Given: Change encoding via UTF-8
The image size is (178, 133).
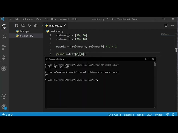Looking at the screenshot, I should point(140,114).
